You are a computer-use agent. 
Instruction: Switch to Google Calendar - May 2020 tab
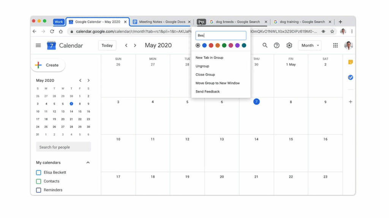pos(98,22)
